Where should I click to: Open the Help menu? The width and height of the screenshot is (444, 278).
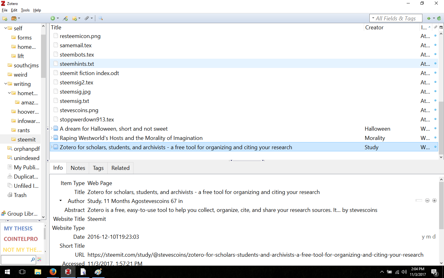click(x=37, y=10)
